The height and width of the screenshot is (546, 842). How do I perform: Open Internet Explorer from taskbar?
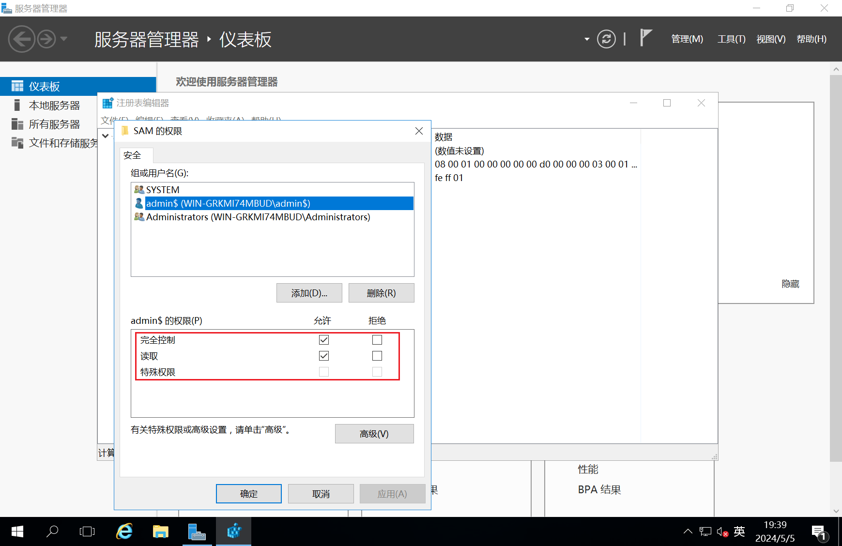click(124, 531)
